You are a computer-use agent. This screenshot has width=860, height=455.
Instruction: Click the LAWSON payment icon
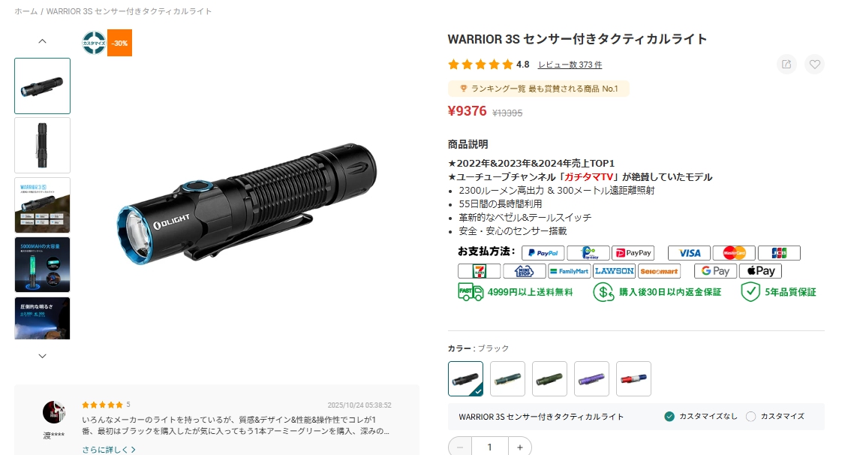coord(615,271)
